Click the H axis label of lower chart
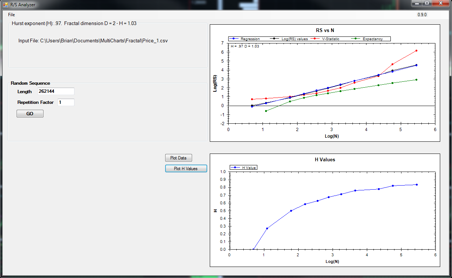 [215, 211]
